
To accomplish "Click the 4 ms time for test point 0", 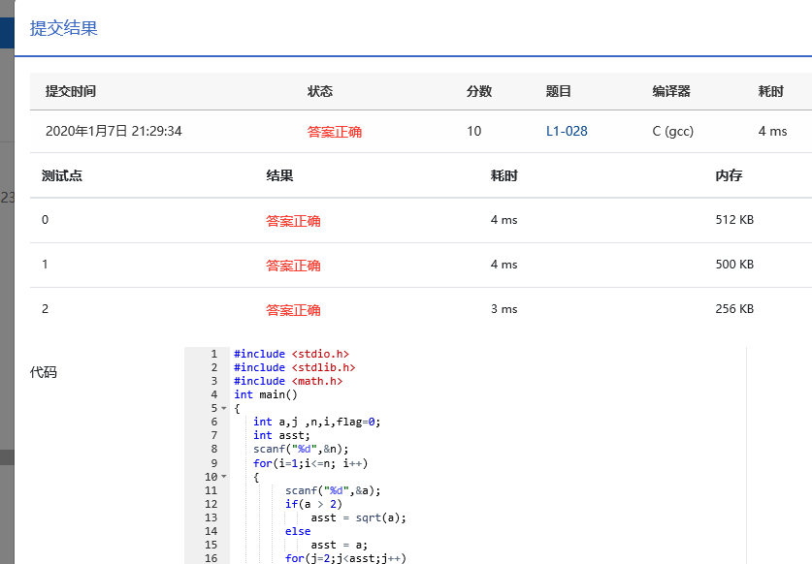I will [504, 220].
